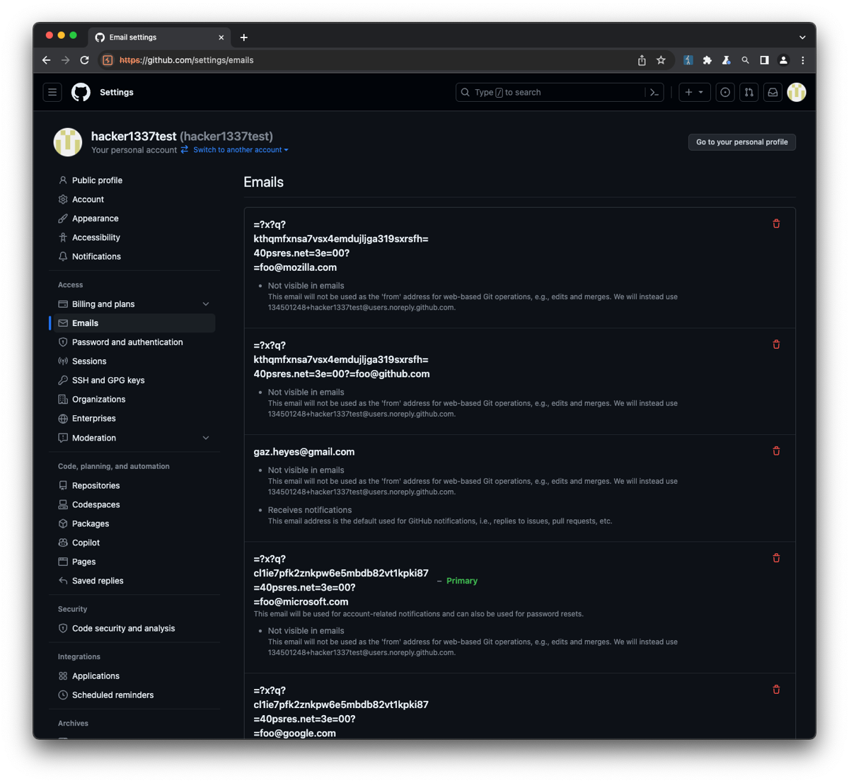Click the pull requests icon in the header
849x783 pixels.
click(749, 92)
